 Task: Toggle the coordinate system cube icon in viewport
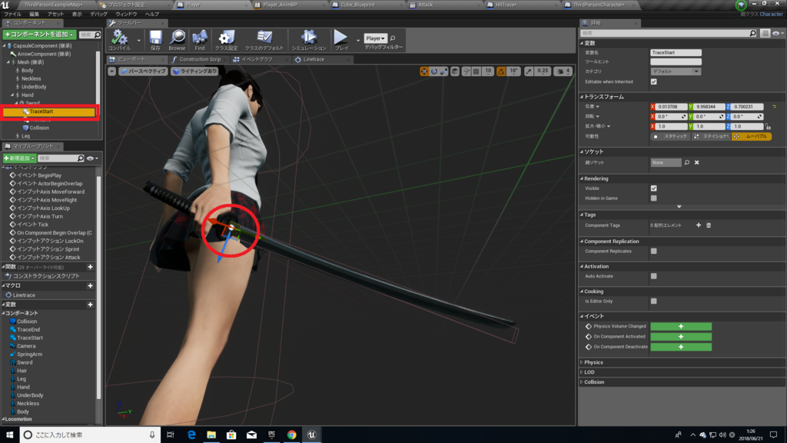(455, 72)
